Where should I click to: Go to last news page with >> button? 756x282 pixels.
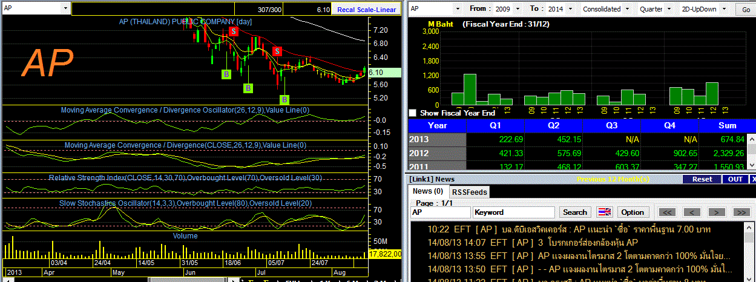click(x=741, y=212)
